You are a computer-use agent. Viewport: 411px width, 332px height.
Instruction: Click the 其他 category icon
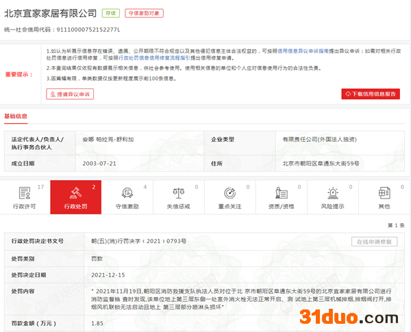(384, 192)
